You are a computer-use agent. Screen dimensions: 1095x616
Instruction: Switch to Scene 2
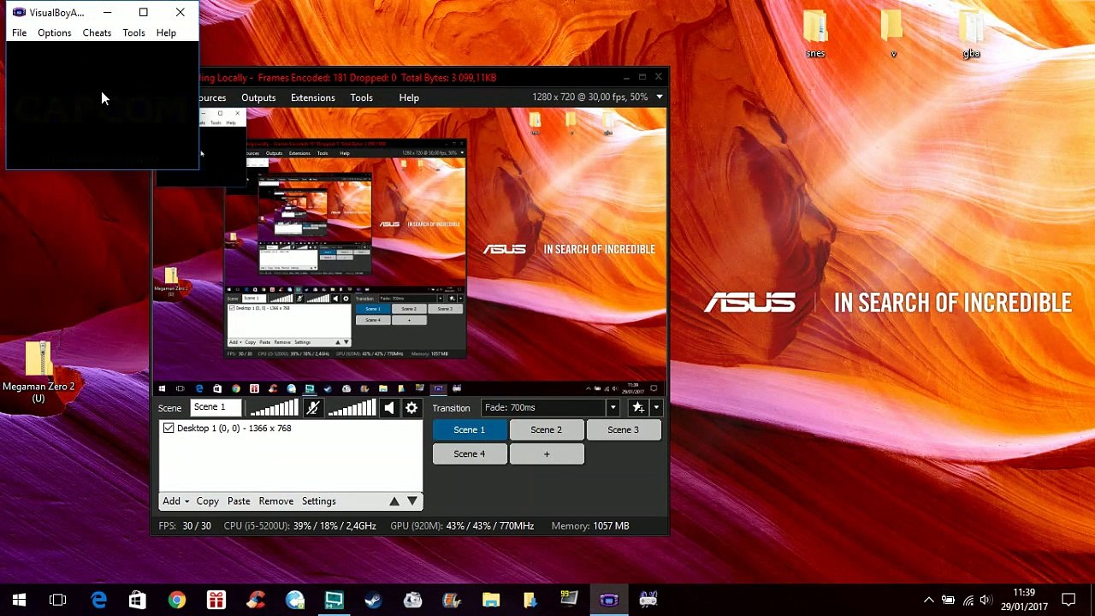pos(547,429)
